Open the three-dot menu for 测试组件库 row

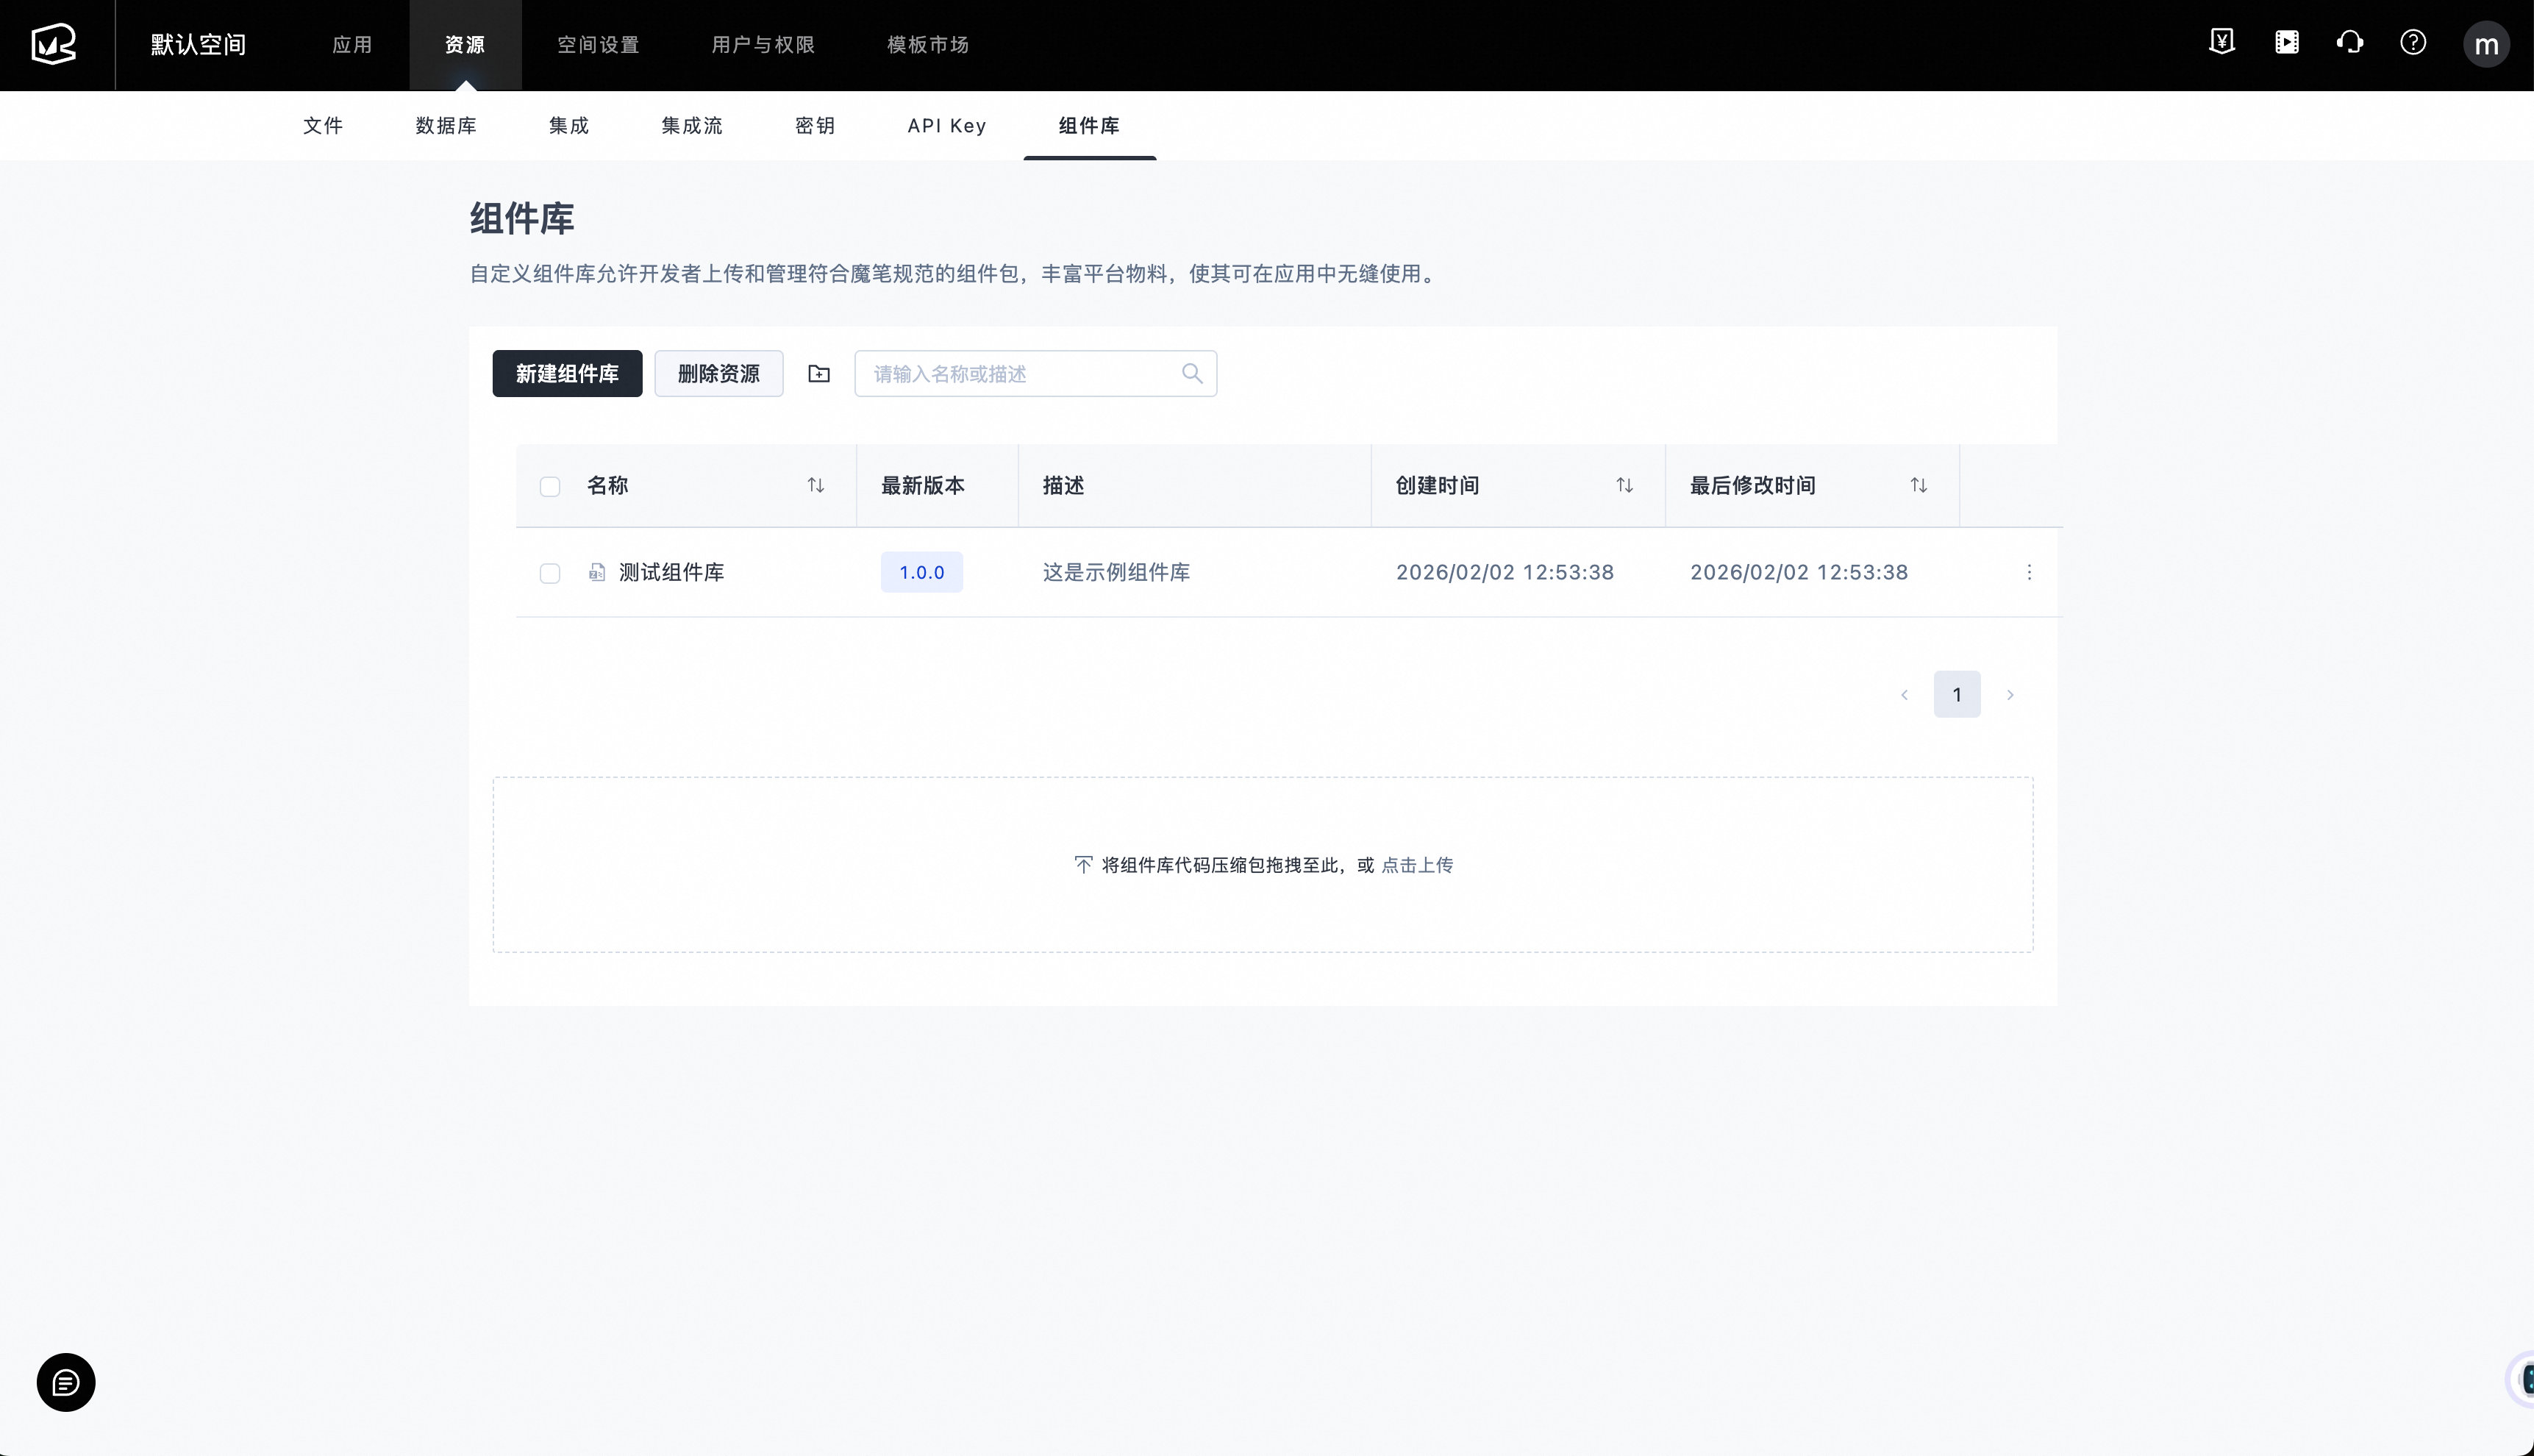(2029, 572)
